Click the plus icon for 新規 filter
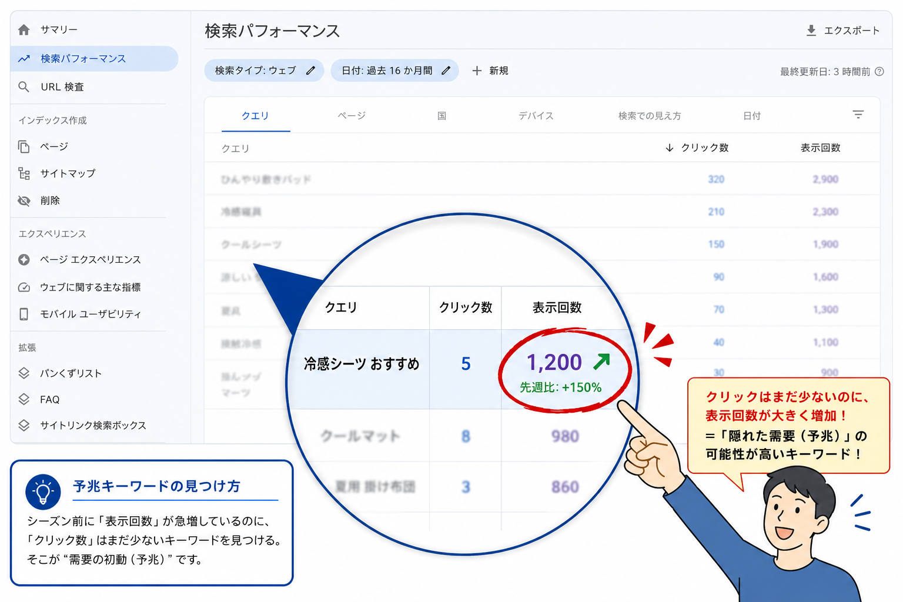The width and height of the screenshot is (903, 602). (x=477, y=71)
